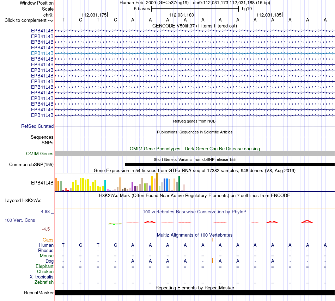Screen dimensions: 335x301
Task: Open '100 vertebrates Basewise Conservation by PhyloP' title
Action: [x=195, y=212]
